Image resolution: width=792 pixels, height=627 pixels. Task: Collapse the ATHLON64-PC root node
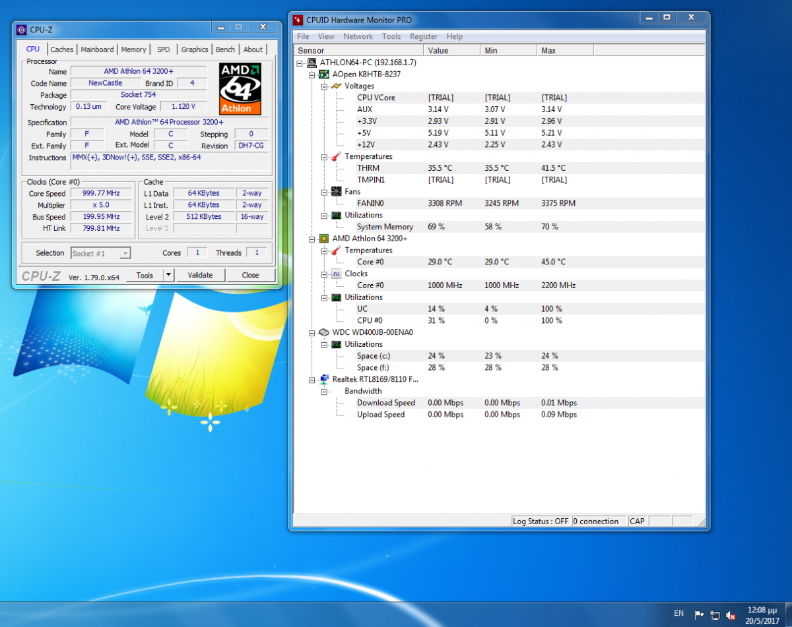300,63
